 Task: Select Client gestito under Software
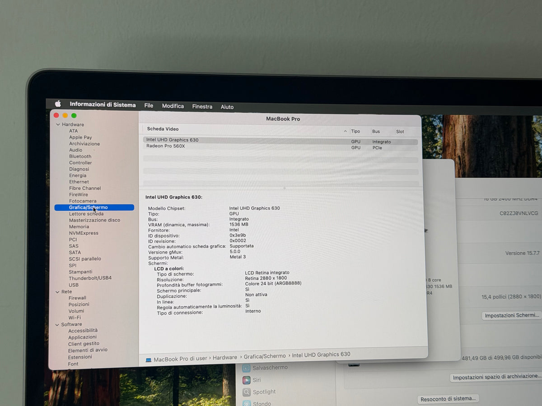coord(84,344)
